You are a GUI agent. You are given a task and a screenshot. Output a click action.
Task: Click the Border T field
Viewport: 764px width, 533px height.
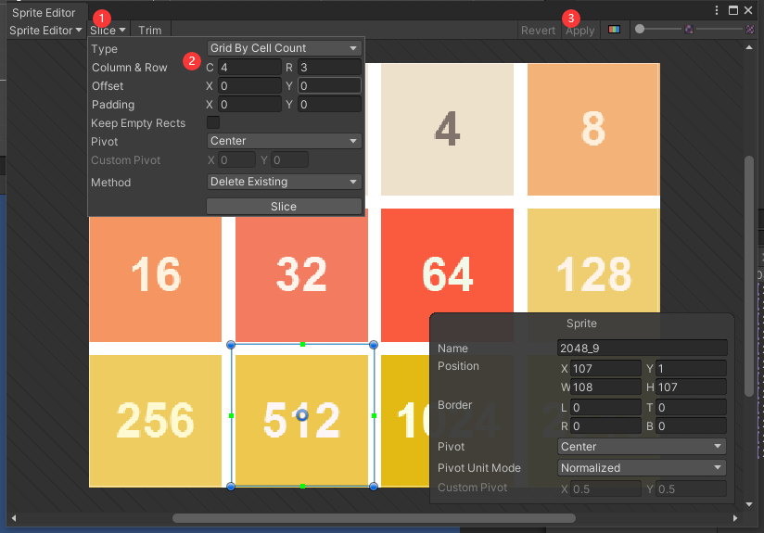[x=691, y=407]
